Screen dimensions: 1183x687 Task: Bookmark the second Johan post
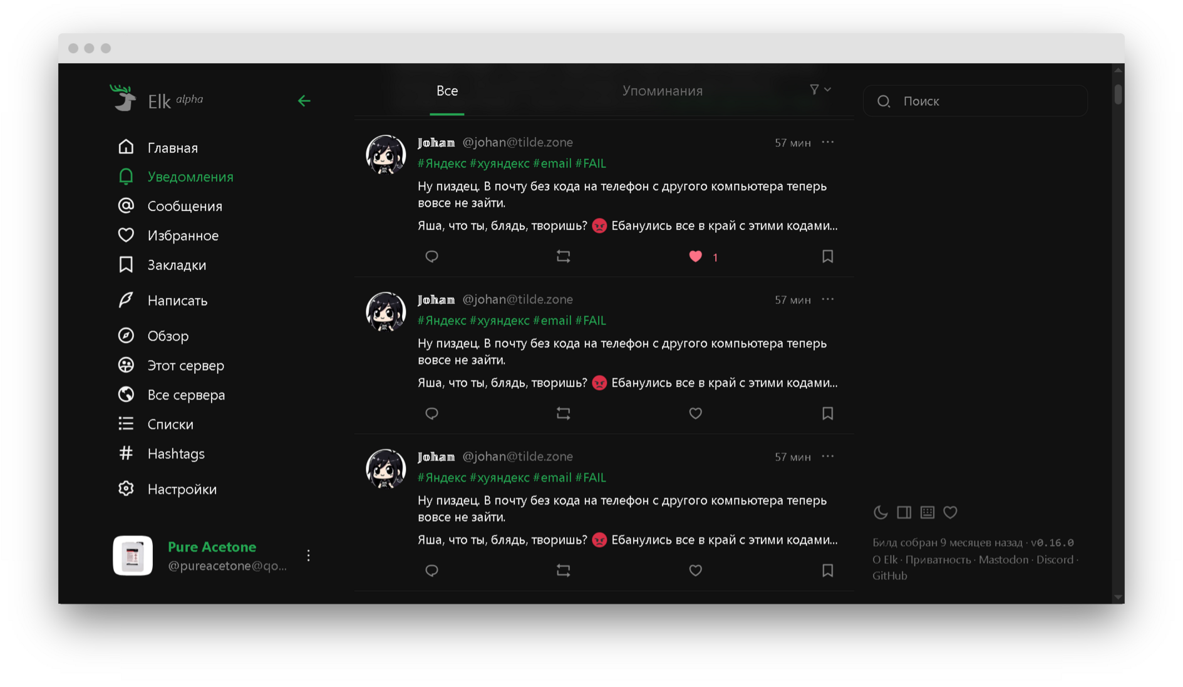point(827,414)
